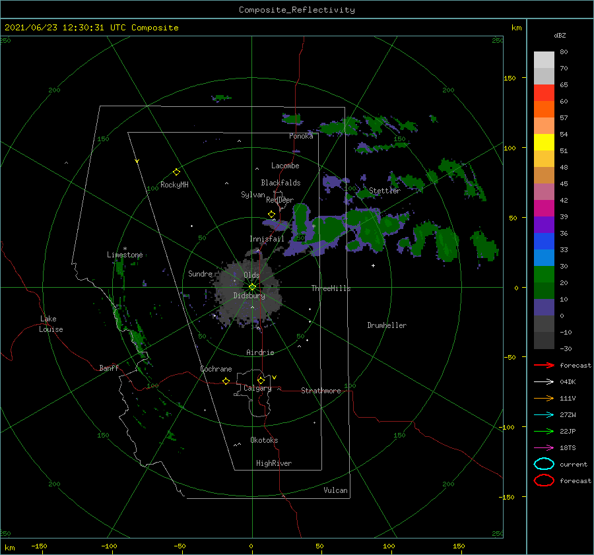The width and height of the screenshot is (594, 555).
Task: Pick the light gray 70-80 dBZ swatch
Action: (544, 60)
